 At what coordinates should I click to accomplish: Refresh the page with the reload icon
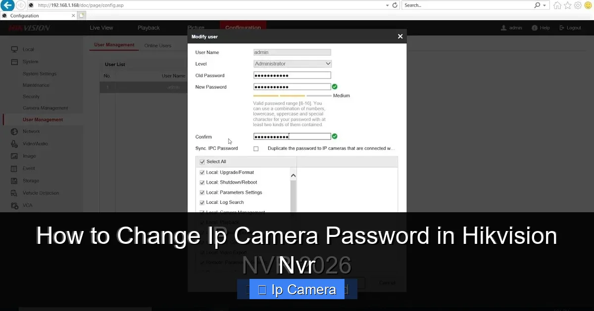[x=395, y=5]
